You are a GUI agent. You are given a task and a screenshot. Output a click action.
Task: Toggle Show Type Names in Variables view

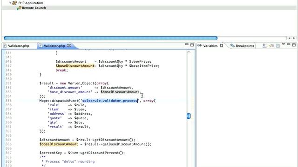coord(264,45)
